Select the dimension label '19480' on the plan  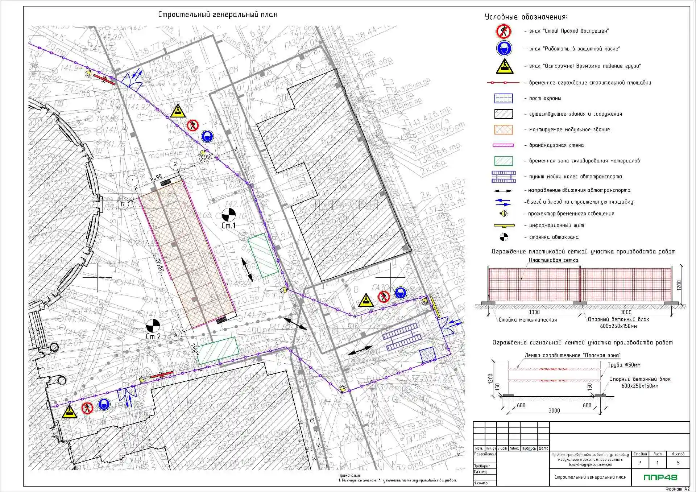click(x=160, y=264)
